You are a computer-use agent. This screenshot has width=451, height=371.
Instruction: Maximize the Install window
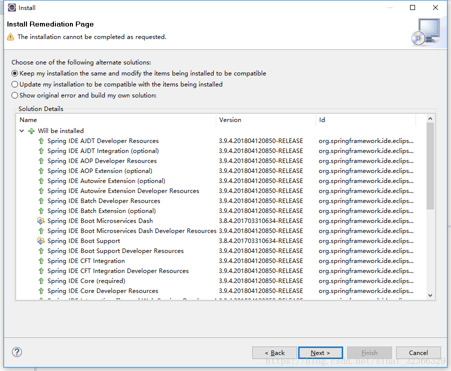pyautogui.click(x=413, y=7)
